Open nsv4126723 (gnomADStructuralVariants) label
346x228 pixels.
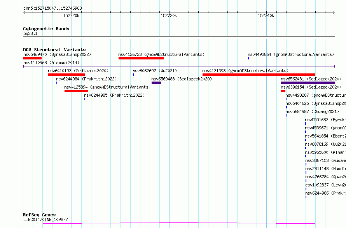click(x=161, y=54)
